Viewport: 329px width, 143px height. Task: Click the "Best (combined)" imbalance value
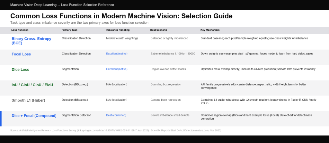(x=116, y=115)
